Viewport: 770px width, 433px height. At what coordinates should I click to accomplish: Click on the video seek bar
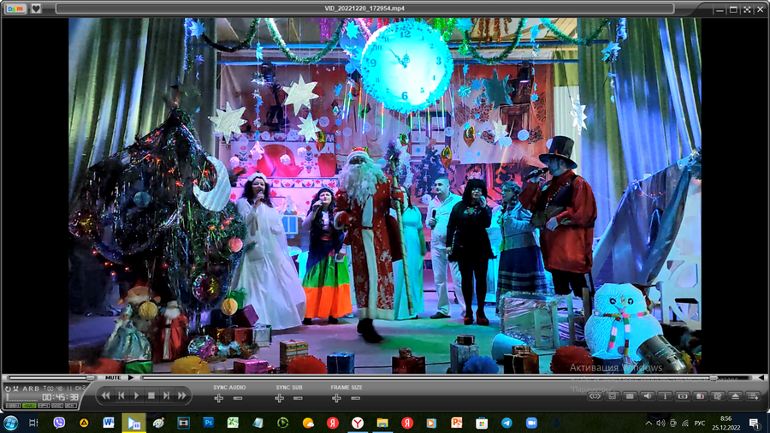coord(428,377)
